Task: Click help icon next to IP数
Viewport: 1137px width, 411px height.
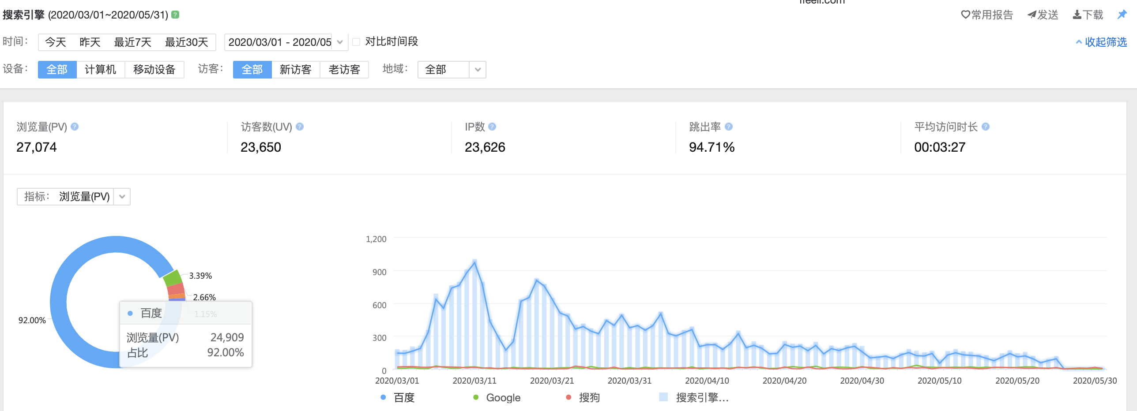Action: pyautogui.click(x=492, y=127)
